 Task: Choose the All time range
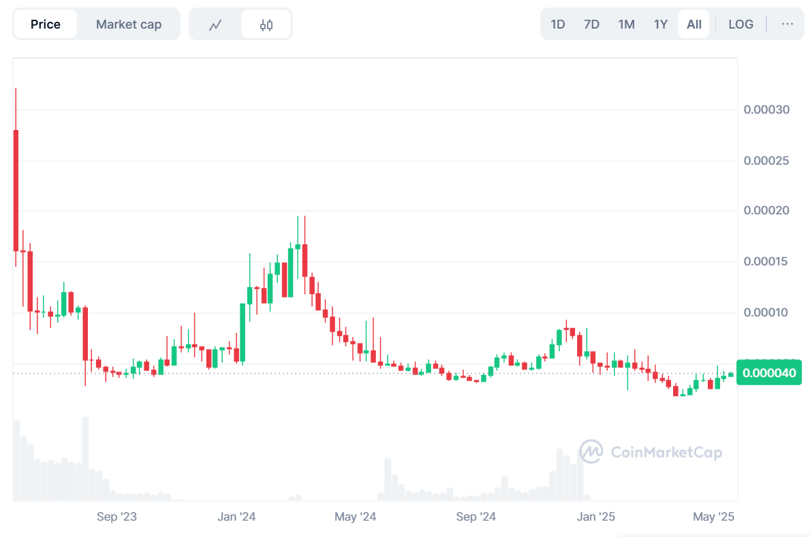click(694, 25)
